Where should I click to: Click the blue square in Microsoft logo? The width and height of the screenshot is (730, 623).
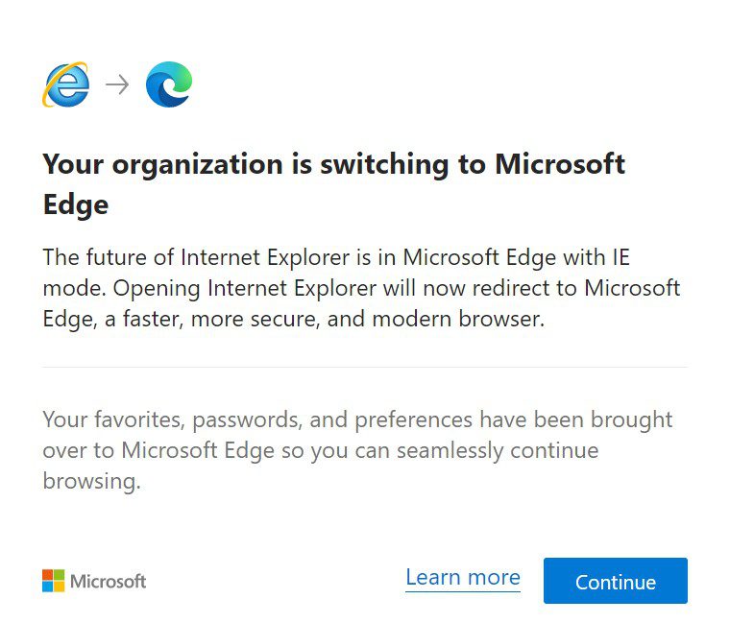pos(47,587)
